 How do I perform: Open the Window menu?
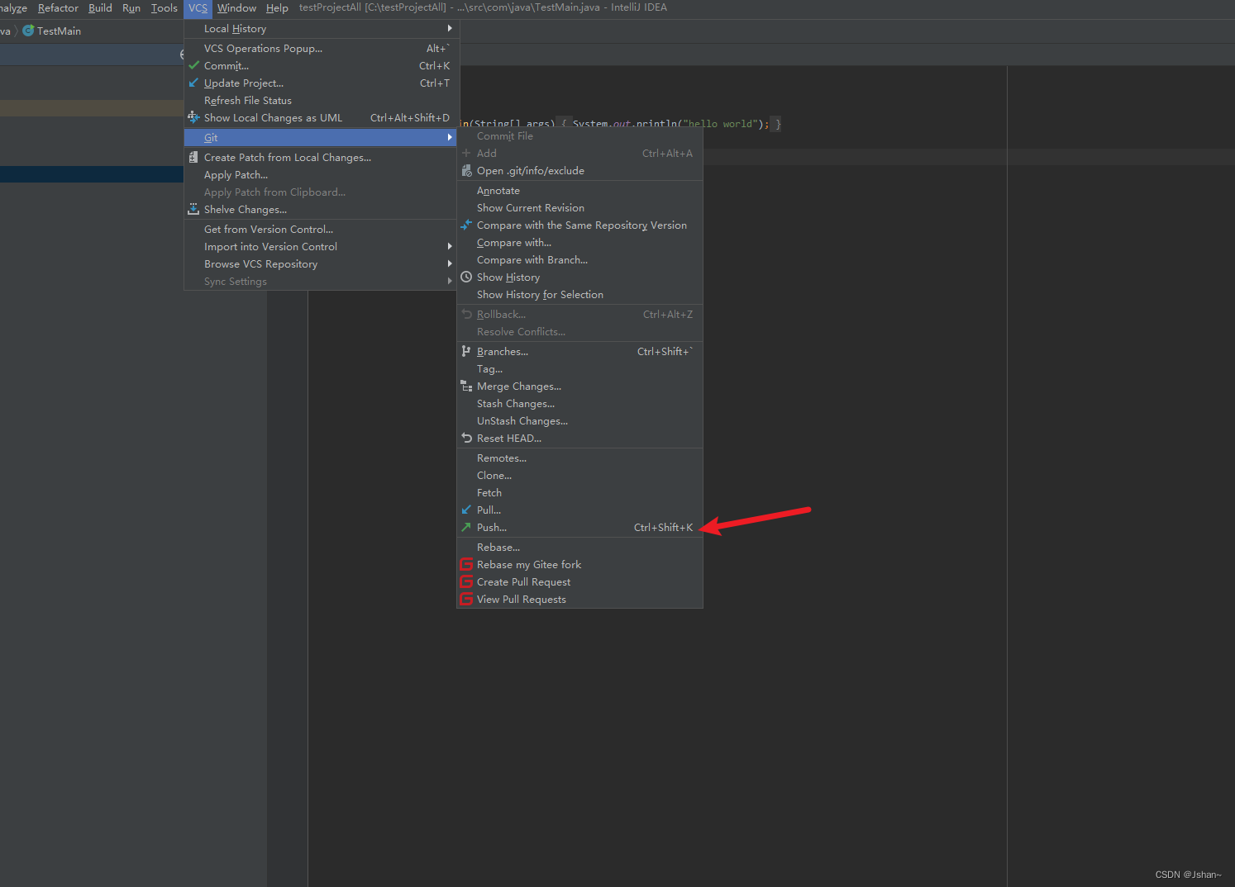[x=236, y=8]
